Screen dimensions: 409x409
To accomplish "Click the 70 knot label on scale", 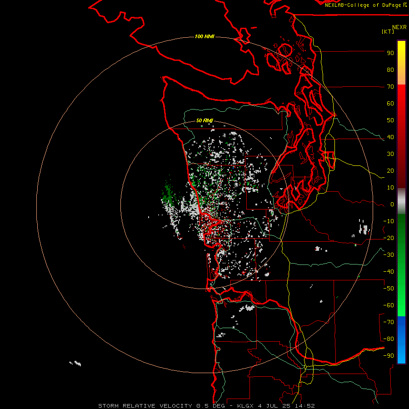I will coord(390,87).
